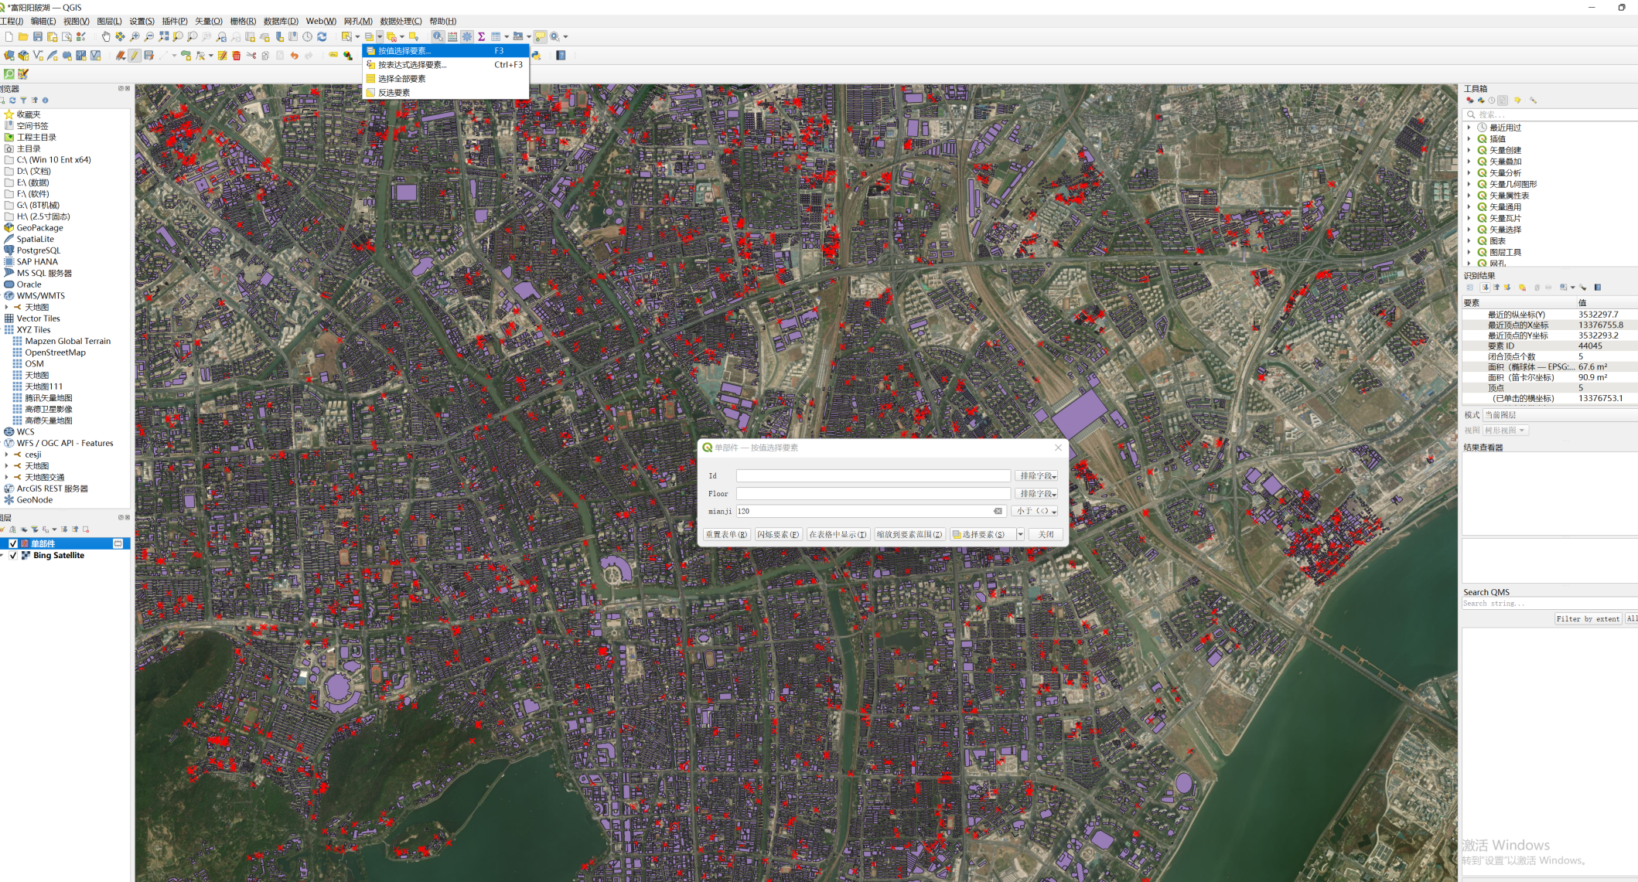
Task: Choose 按表达式选择要素 menu entry
Action: [411, 65]
